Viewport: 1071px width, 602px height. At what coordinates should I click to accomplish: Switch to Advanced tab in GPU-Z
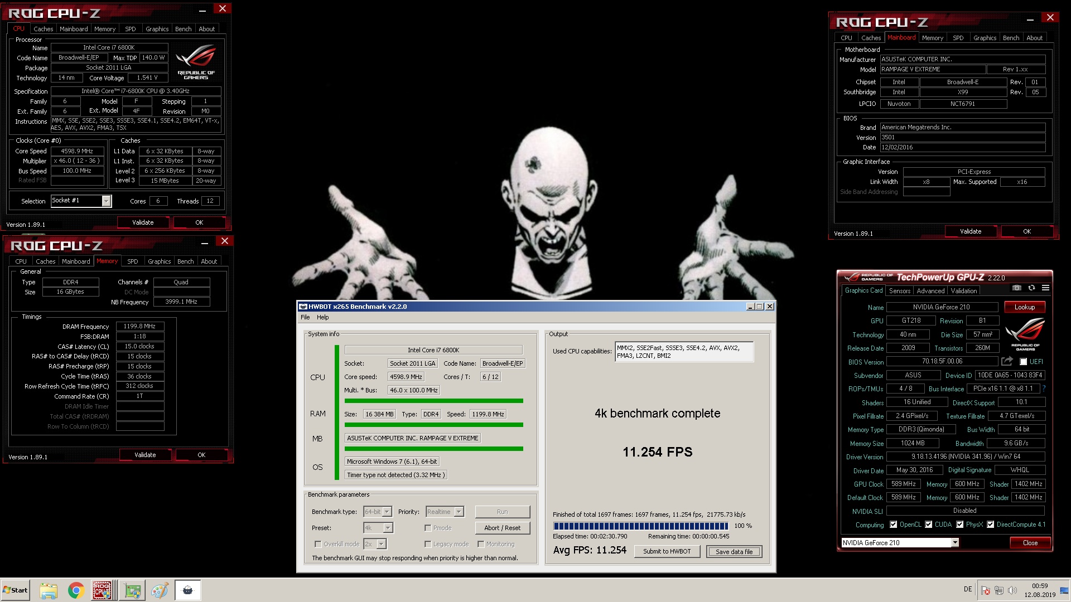[930, 290]
